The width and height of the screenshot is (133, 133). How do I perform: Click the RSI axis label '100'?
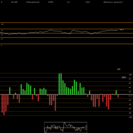(x=2, y=24)
